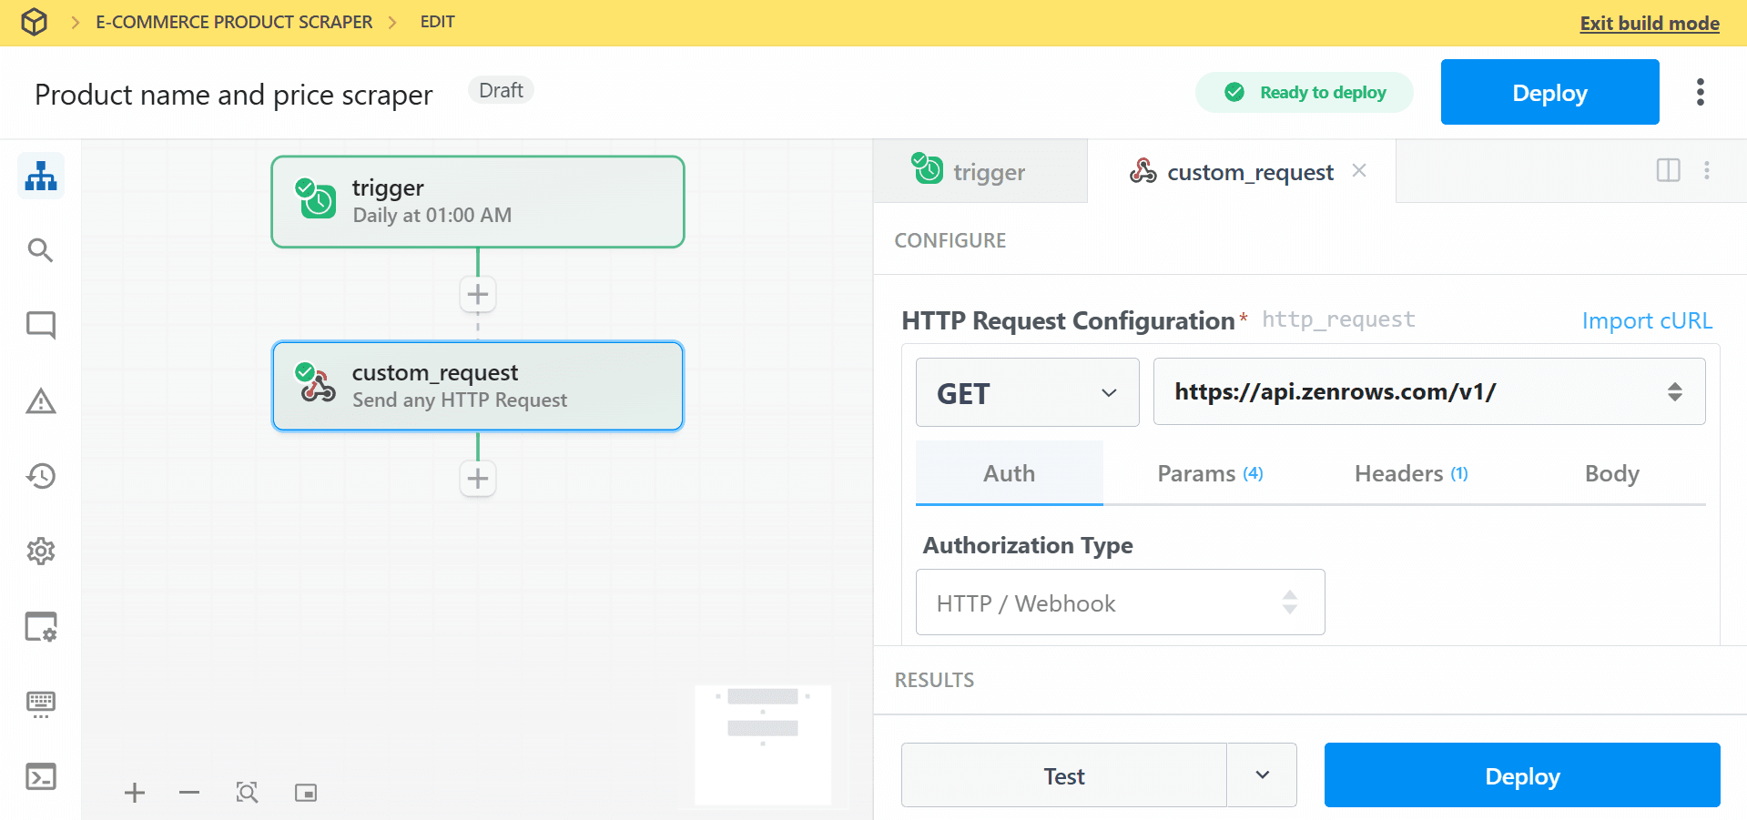Toggle the minimap display icon
The width and height of the screenshot is (1747, 820).
coord(306,793)
